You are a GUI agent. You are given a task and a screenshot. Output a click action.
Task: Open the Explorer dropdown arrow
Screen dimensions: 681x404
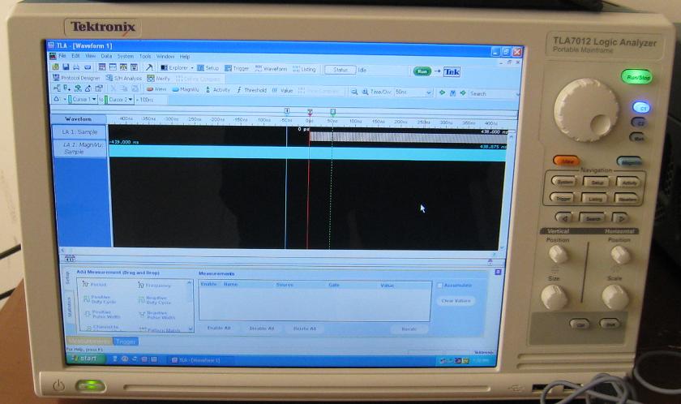coord(192,68)
